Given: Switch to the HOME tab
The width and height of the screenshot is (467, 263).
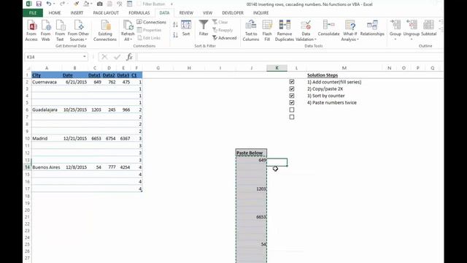Looking at the screenshot, I should pyautogui.click(x=55, y=13).
